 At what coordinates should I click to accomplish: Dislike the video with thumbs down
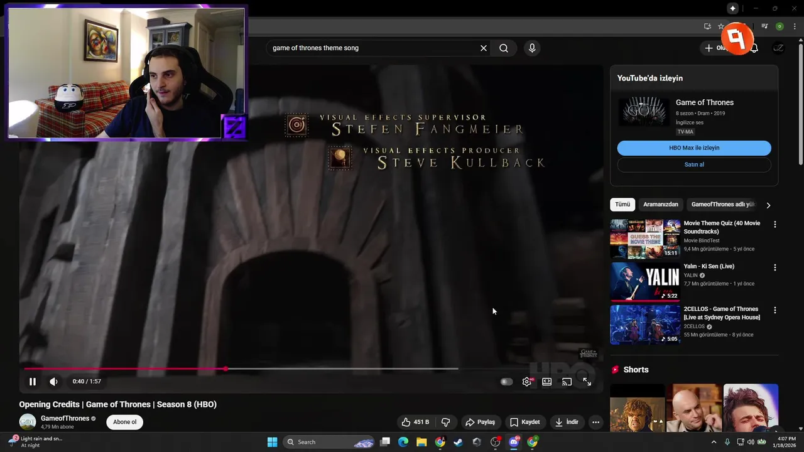(446, 422)
